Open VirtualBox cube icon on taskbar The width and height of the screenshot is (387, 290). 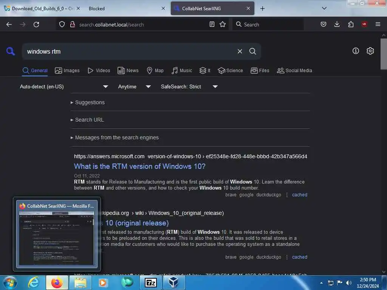pyautogui.click(x=174, y=282)
